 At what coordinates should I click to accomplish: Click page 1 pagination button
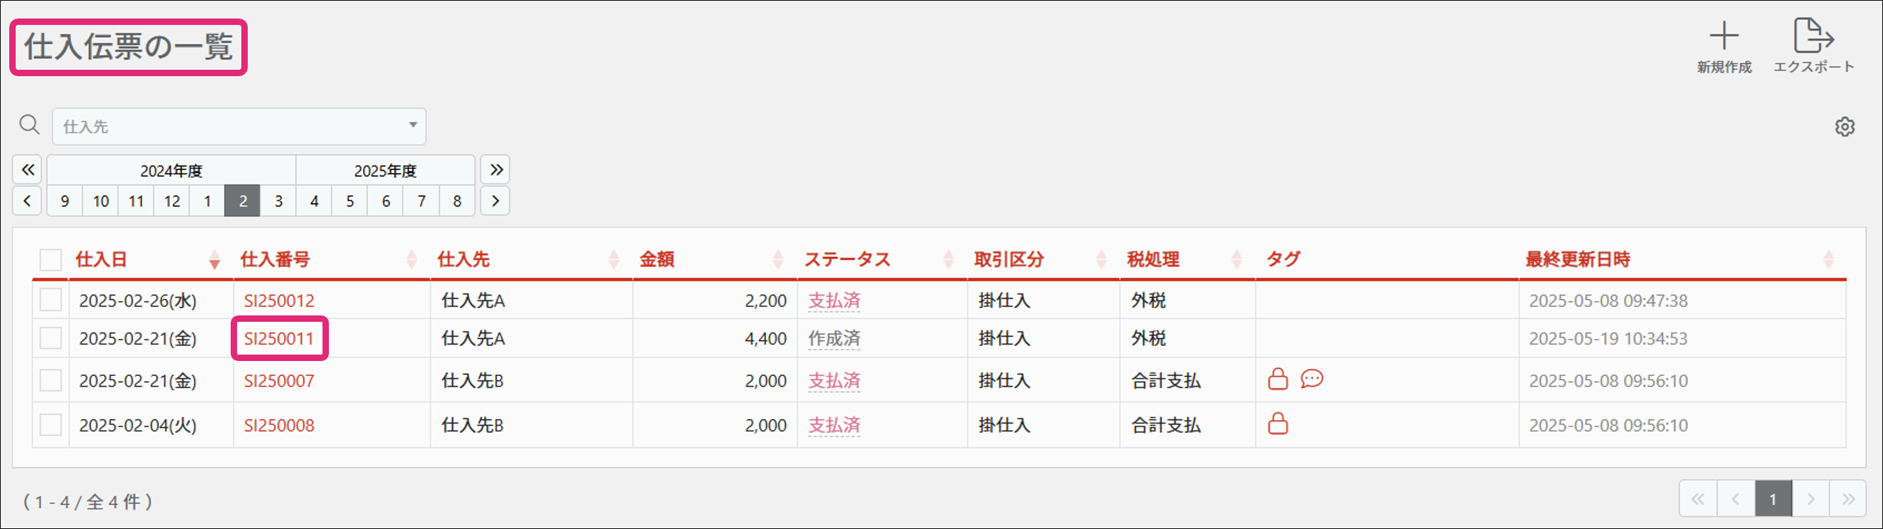point(1773,500)
